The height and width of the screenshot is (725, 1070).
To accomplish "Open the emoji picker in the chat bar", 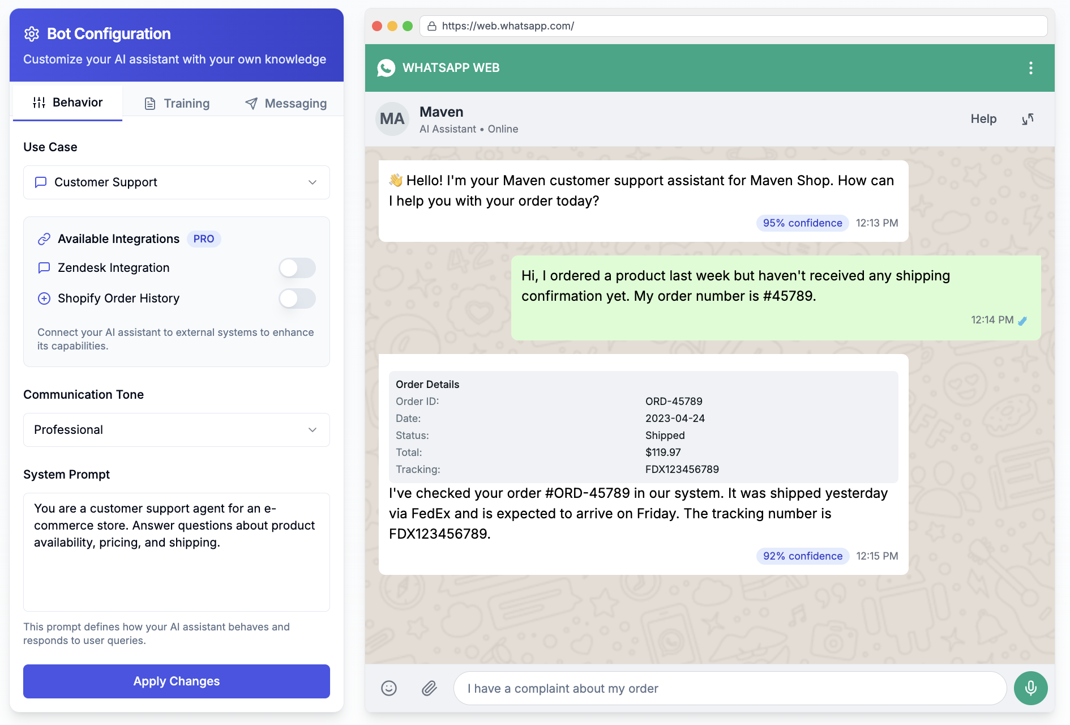I will point(389,688).
